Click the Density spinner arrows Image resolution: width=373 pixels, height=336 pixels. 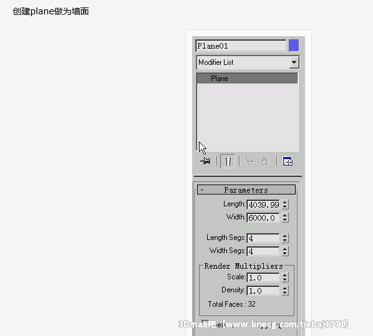coord(285,290)
